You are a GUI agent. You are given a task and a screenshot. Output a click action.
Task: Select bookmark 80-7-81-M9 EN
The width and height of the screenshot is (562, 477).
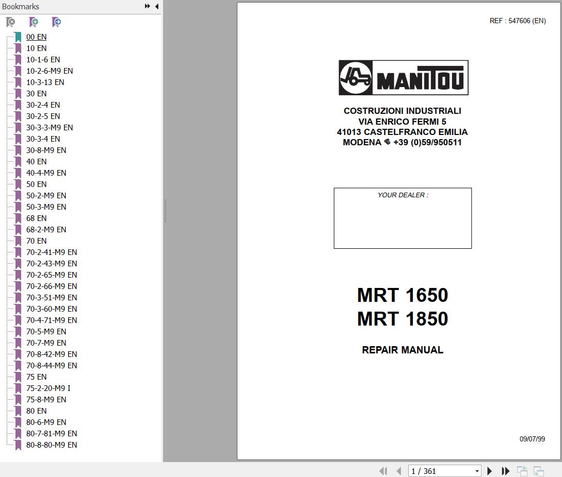click(x=52, y=433)
